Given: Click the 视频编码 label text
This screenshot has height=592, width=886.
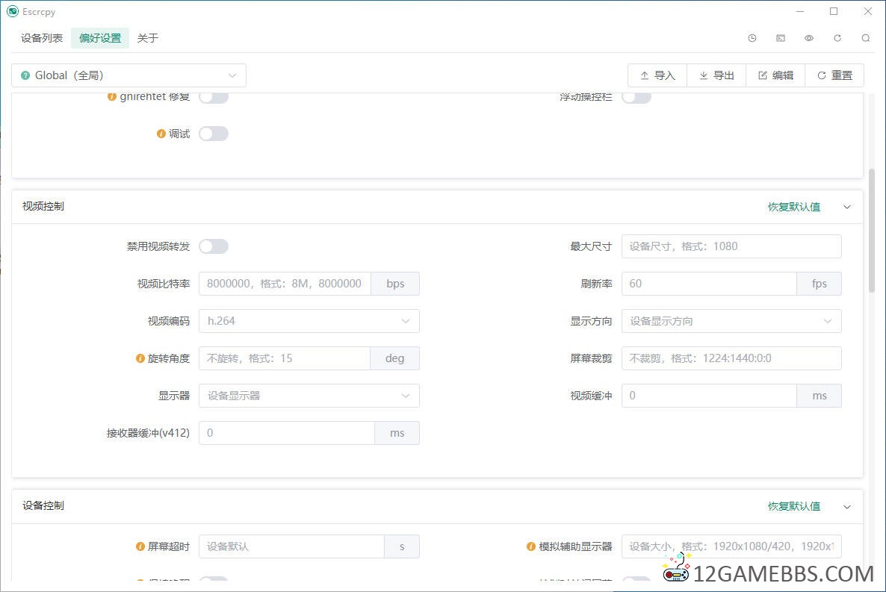Looking at the screenshot, I should 168,322.
